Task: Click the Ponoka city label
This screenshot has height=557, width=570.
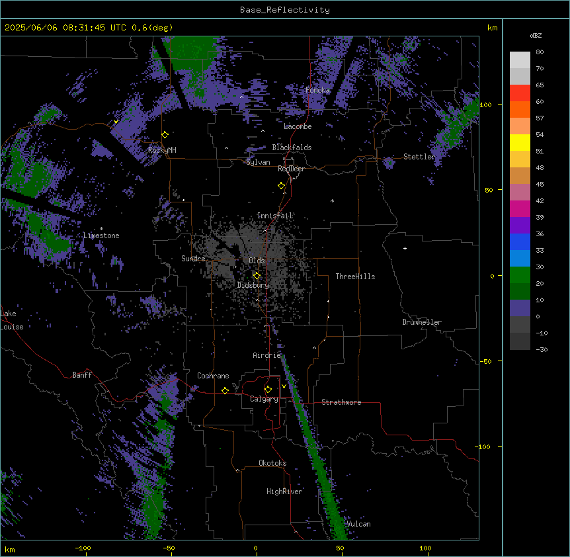Action: pyautogui.click(x=317, y=90)
